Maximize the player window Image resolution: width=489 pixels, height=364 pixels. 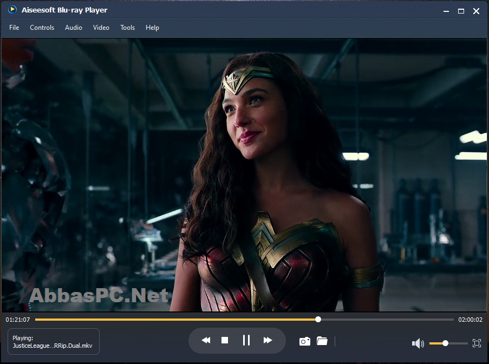tap(461, 11)
